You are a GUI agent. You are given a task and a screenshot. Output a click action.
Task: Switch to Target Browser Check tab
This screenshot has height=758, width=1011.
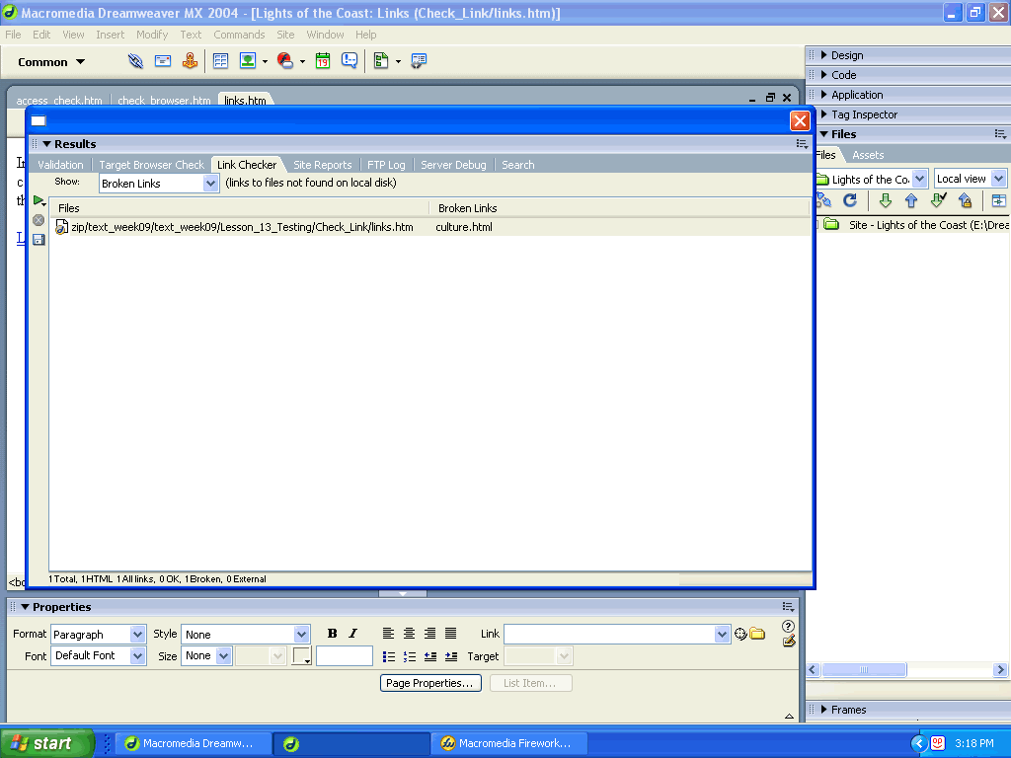click(x=151, y=165)
